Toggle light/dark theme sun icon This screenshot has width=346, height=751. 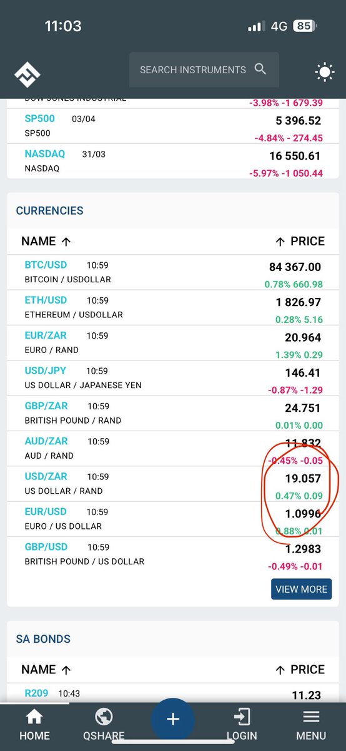click(325, 73)
